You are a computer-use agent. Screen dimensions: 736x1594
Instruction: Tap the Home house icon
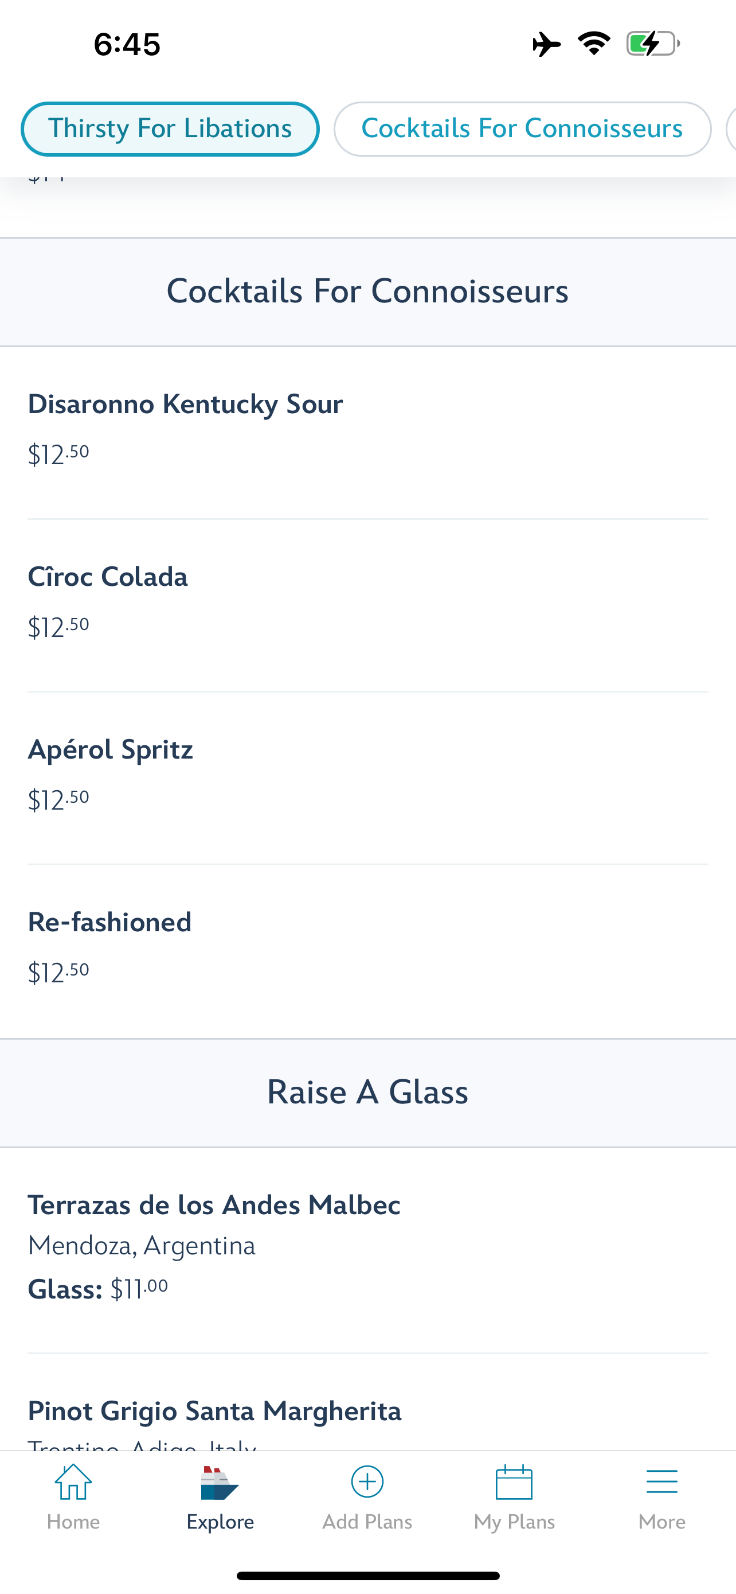click(x=73, y=1482)
